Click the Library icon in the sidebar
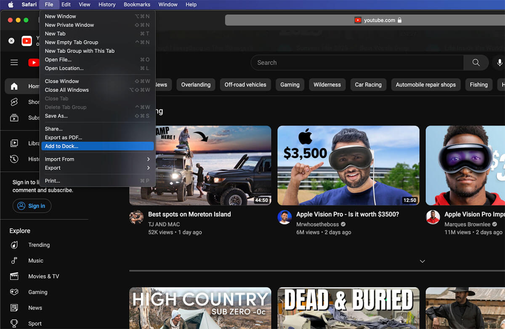This screenshot has width=505, height=329. point(14,143)
